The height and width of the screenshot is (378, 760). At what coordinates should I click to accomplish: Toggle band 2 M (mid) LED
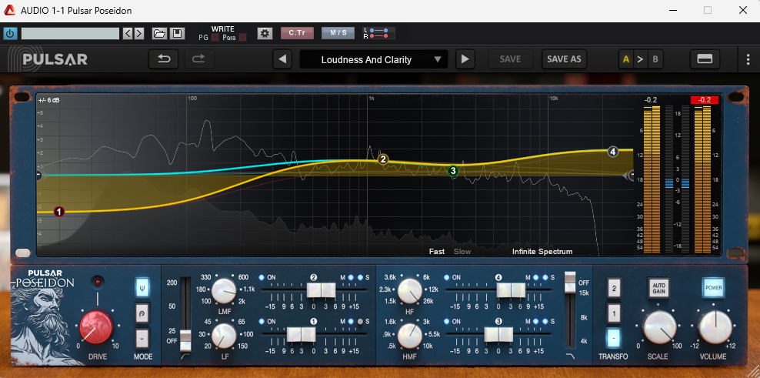352,278
